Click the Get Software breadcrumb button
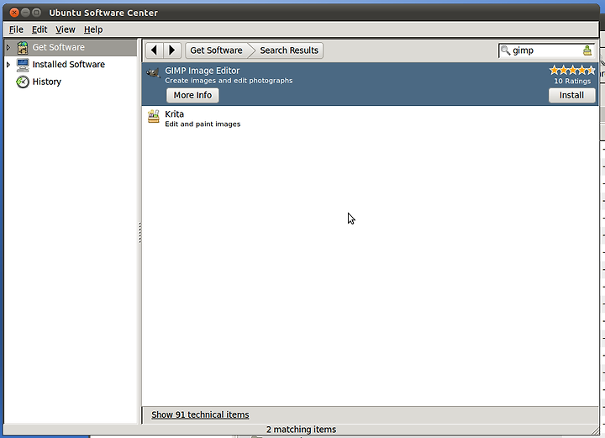Image resolution: width=605 pixels, height=438 pixels. click(x=217, y=50)
